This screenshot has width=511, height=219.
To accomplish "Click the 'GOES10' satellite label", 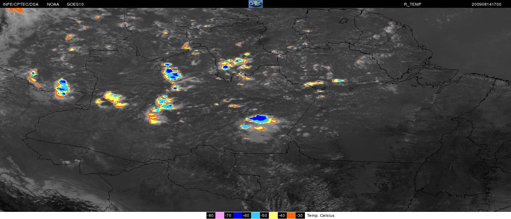I will click(x=75, y=4).
